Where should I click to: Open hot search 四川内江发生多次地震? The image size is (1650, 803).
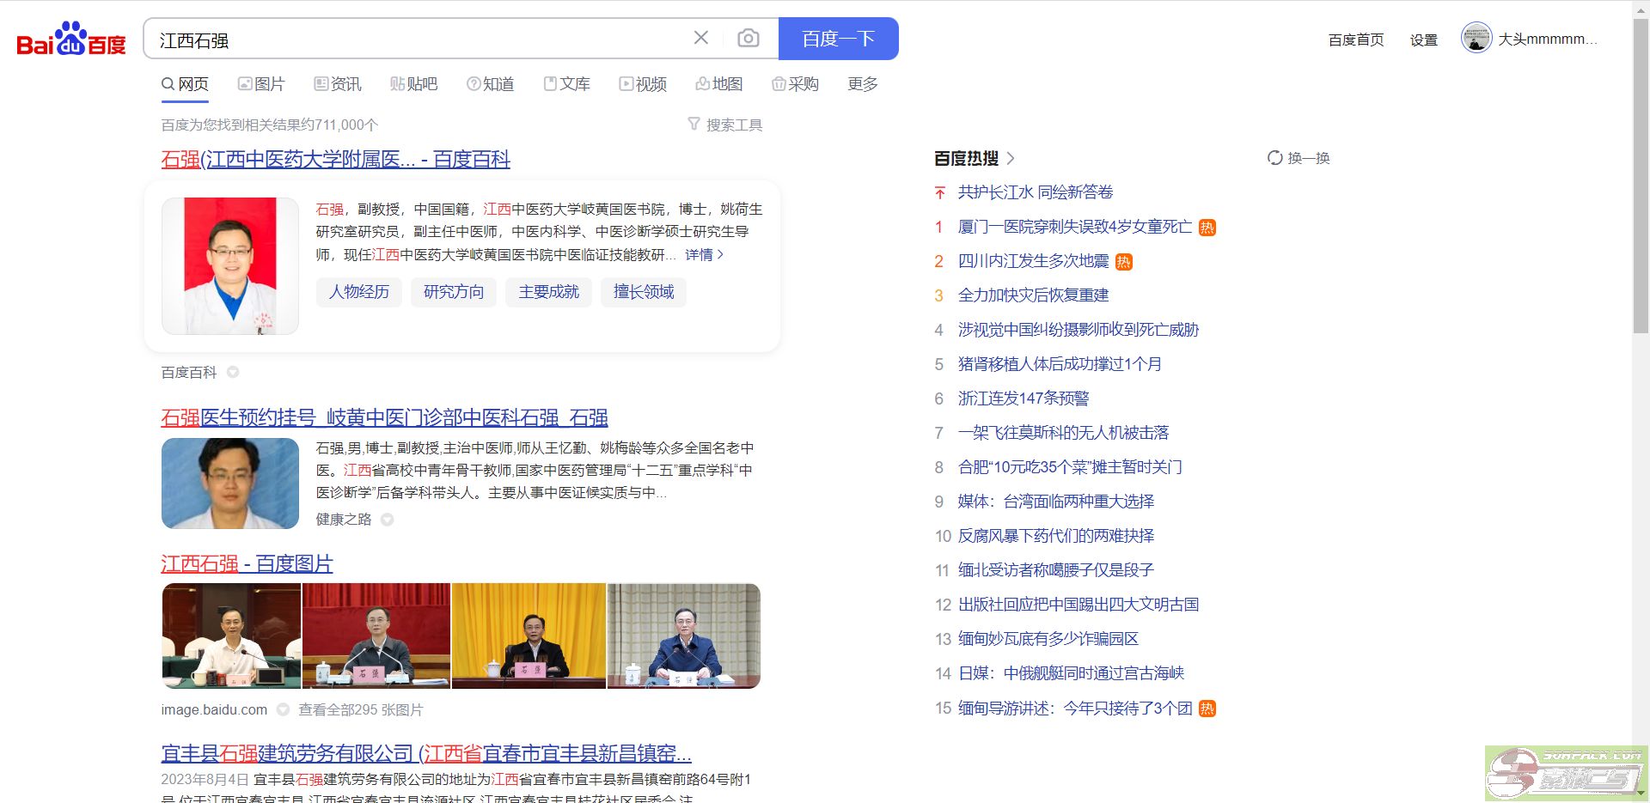pos(1034,261)
